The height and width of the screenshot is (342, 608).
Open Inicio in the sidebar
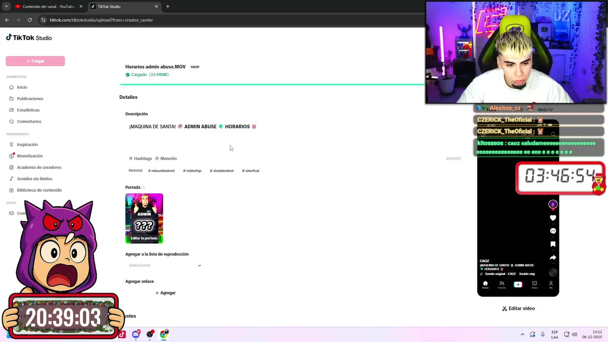coord(22,87)
